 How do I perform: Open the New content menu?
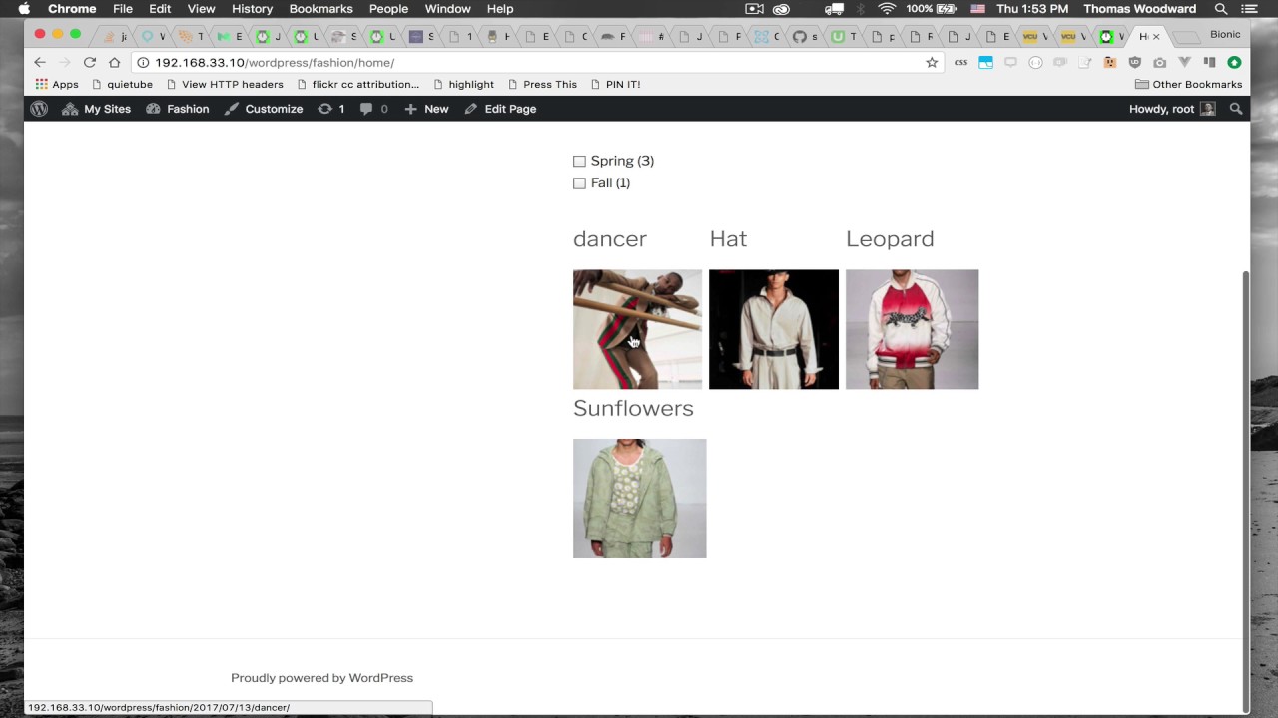tap(426, 109)
